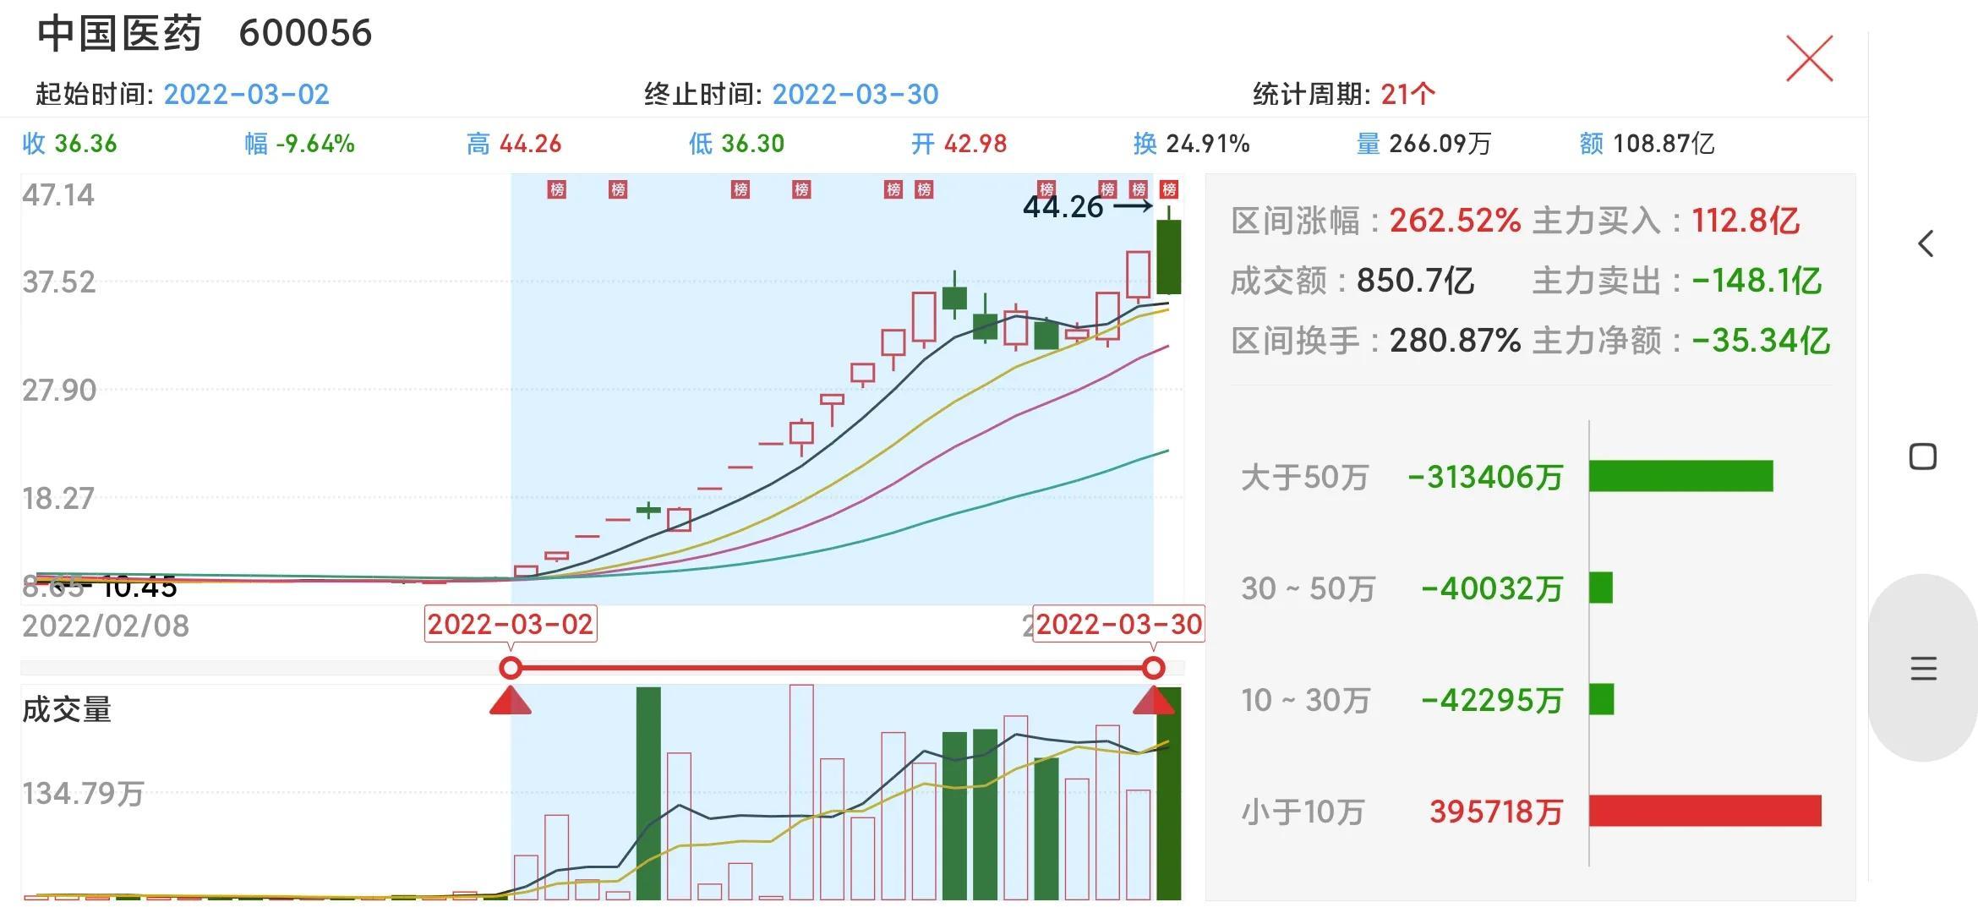This screenshot has height=913, width=1978.
Task: Grab the start slider handle at 2022-03-02
Action: (510, 668)
